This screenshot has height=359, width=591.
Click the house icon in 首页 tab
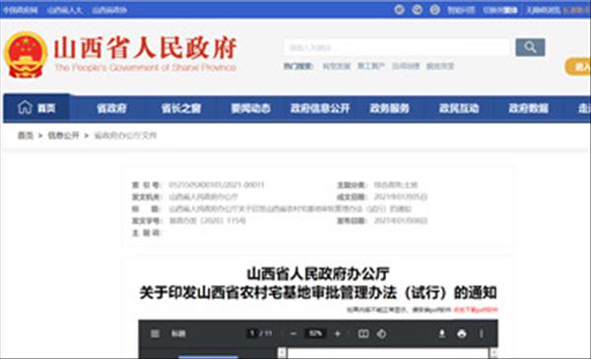[25, 107]
